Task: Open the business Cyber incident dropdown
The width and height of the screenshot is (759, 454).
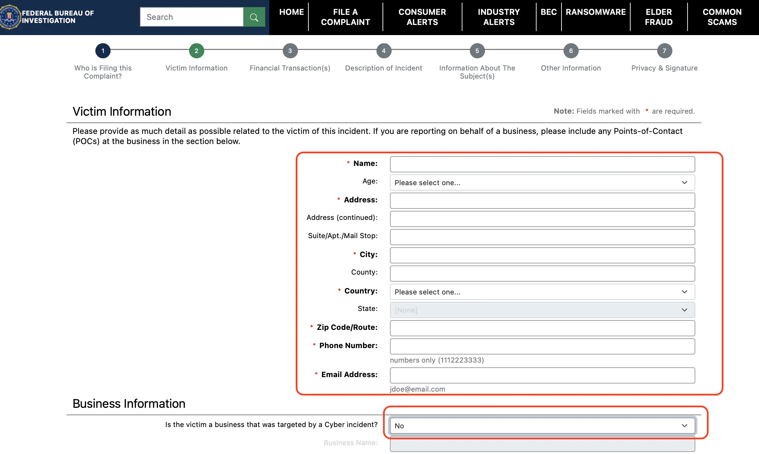Action: (542, 426)
